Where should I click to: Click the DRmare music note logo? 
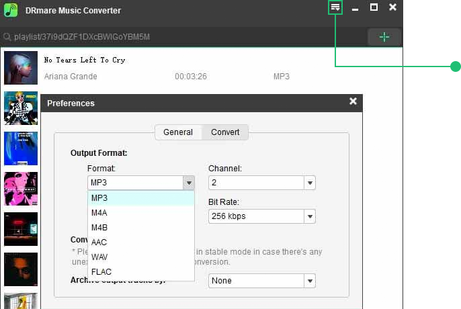[x=11, y=10]
